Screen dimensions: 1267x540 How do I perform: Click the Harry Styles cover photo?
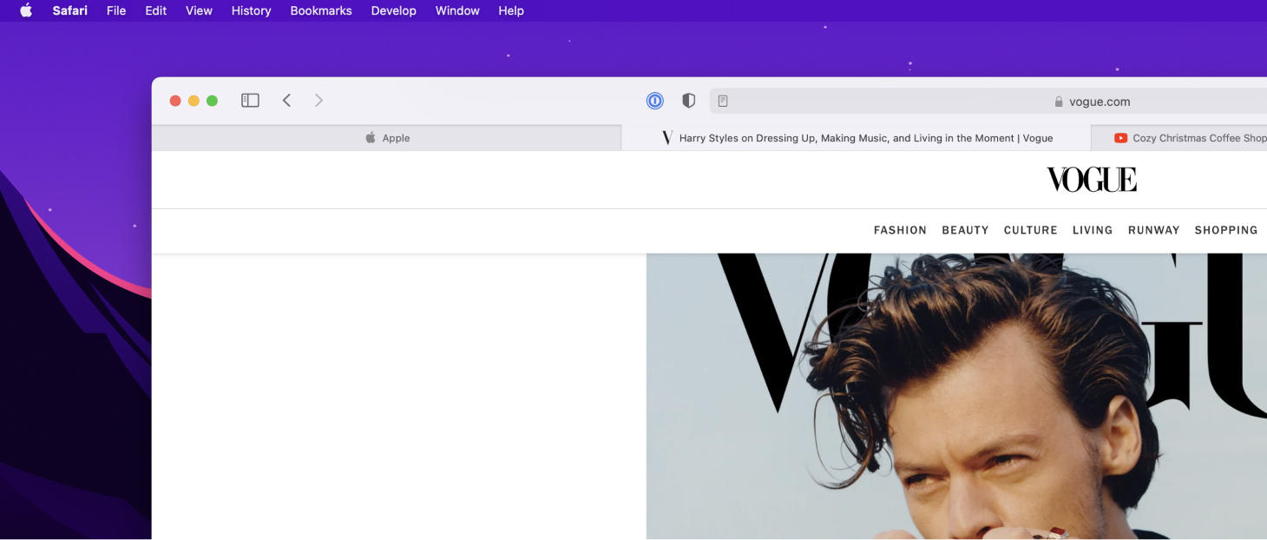[x=956, y=397]
